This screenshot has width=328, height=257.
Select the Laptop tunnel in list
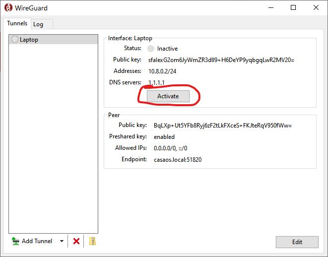(x=29, y=40)
